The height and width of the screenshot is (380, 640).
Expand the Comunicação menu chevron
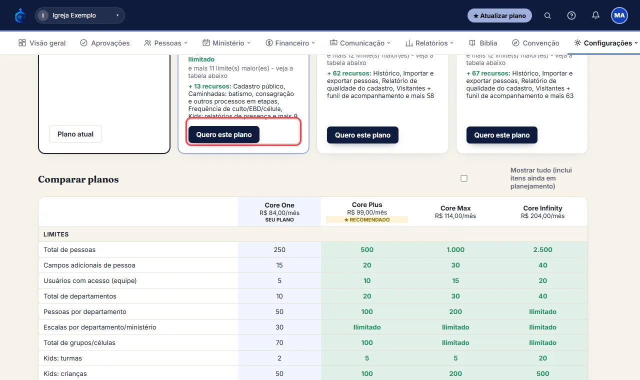388,43
